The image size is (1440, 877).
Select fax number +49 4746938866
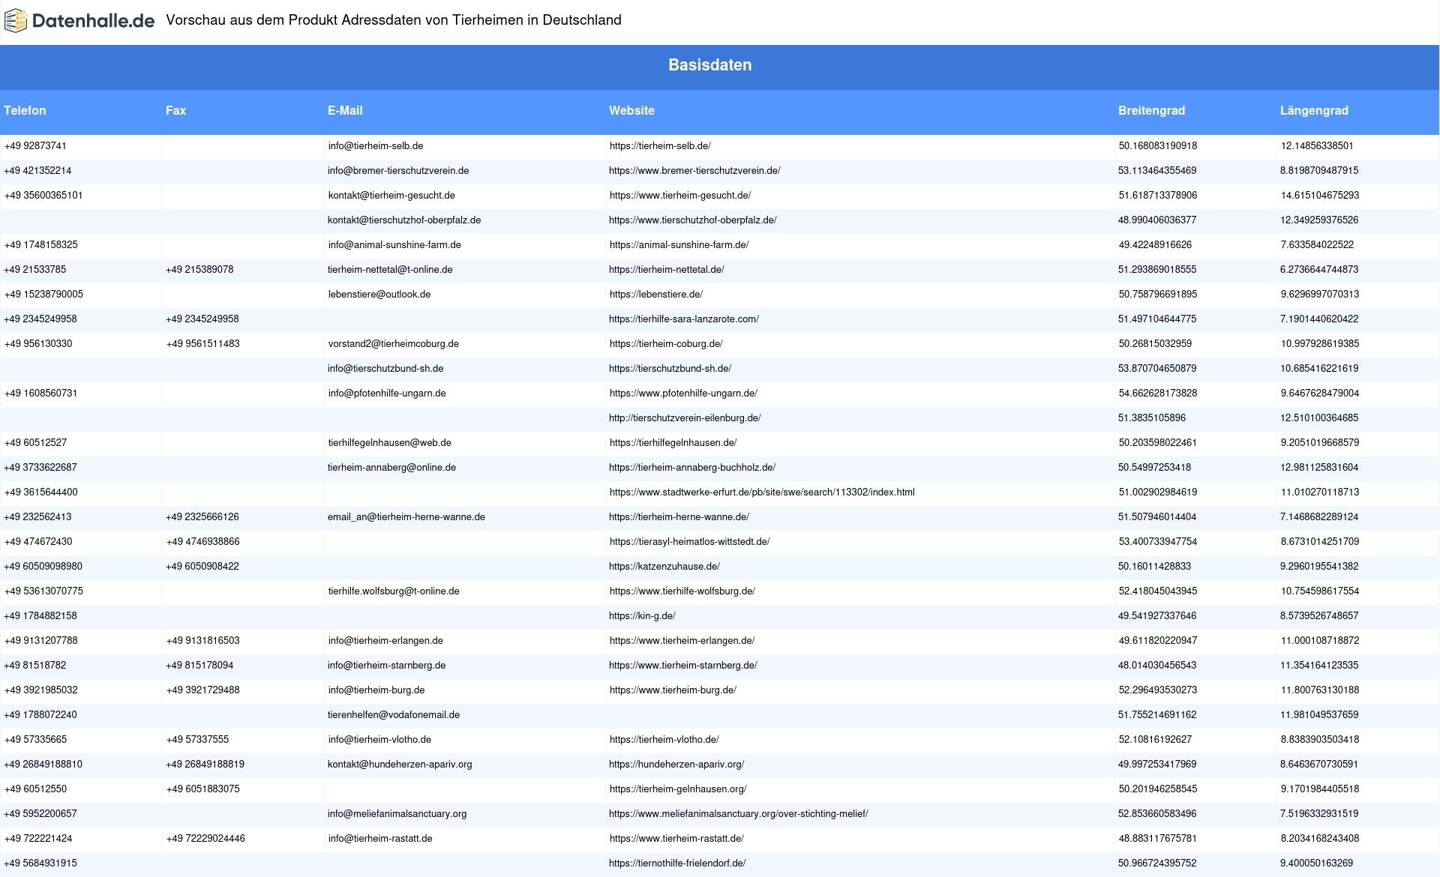pyautogui.click(x=203, y=542)
